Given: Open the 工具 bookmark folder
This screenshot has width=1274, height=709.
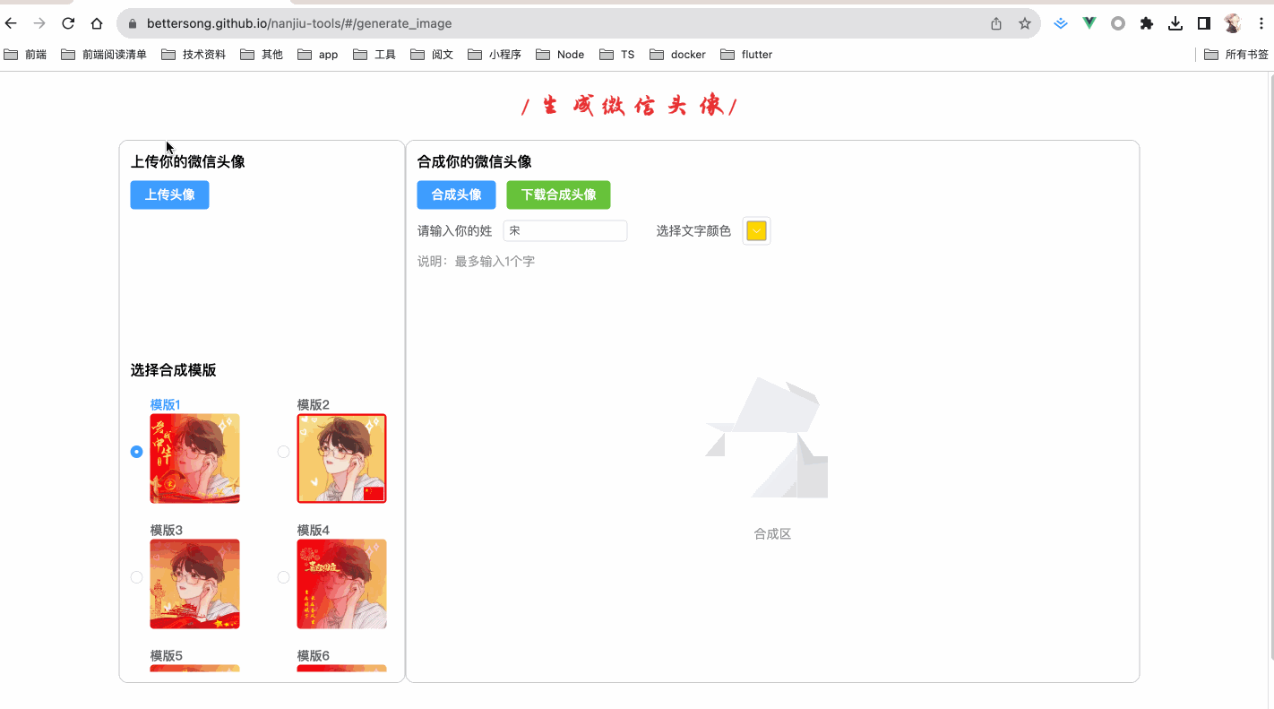Looking at the screenshot, I should click(x=374, y=55).
